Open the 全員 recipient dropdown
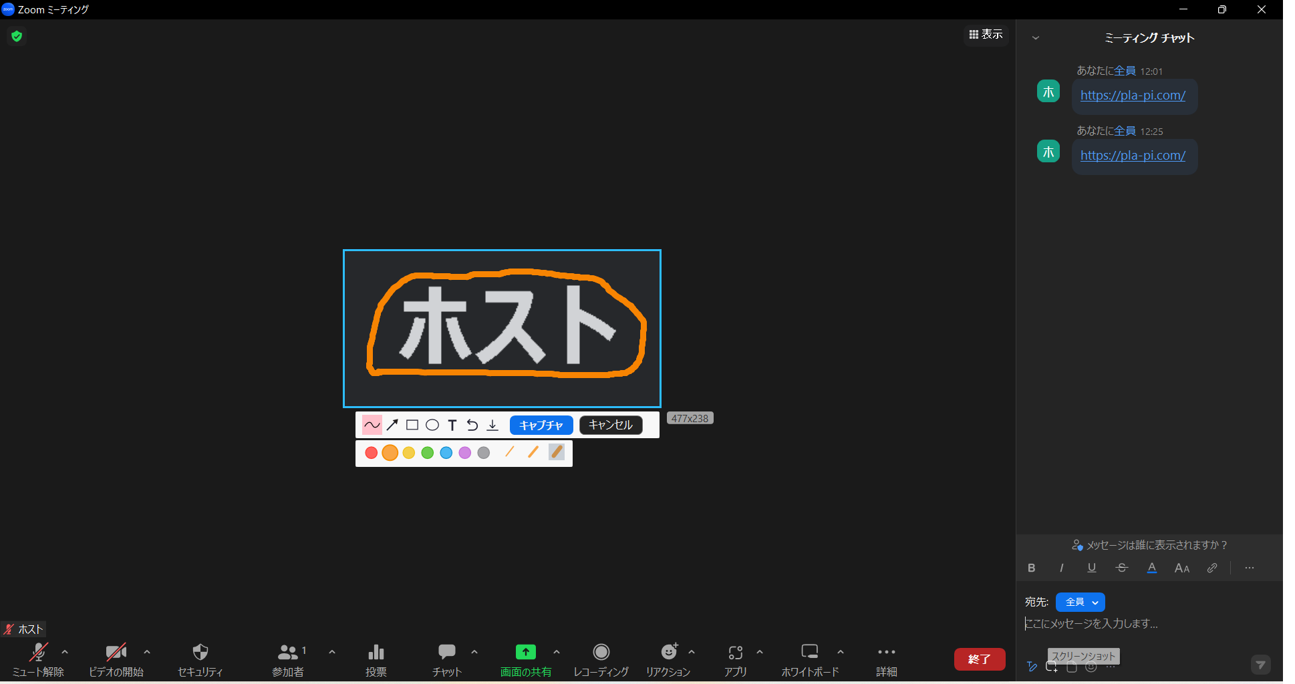 click(x=1080, y=602)
